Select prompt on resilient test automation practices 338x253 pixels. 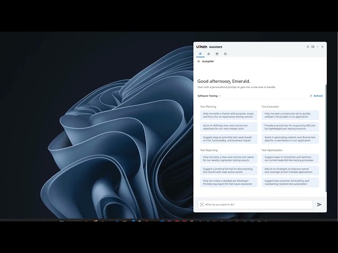pos(290,182)
